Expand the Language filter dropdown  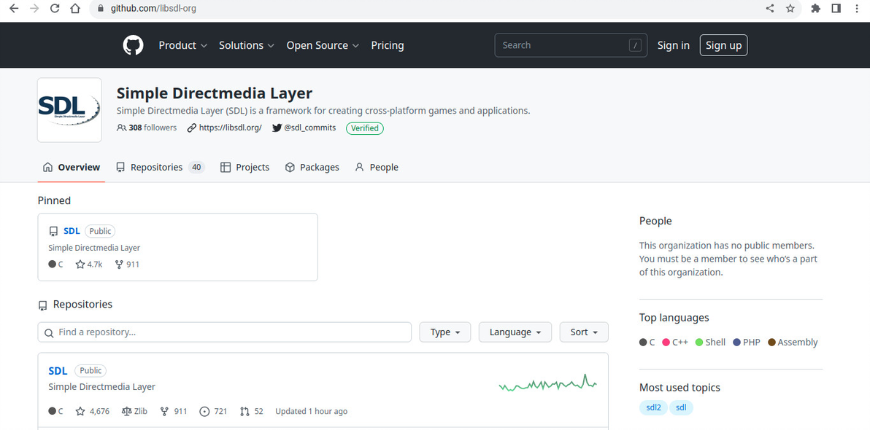[515, 332]
